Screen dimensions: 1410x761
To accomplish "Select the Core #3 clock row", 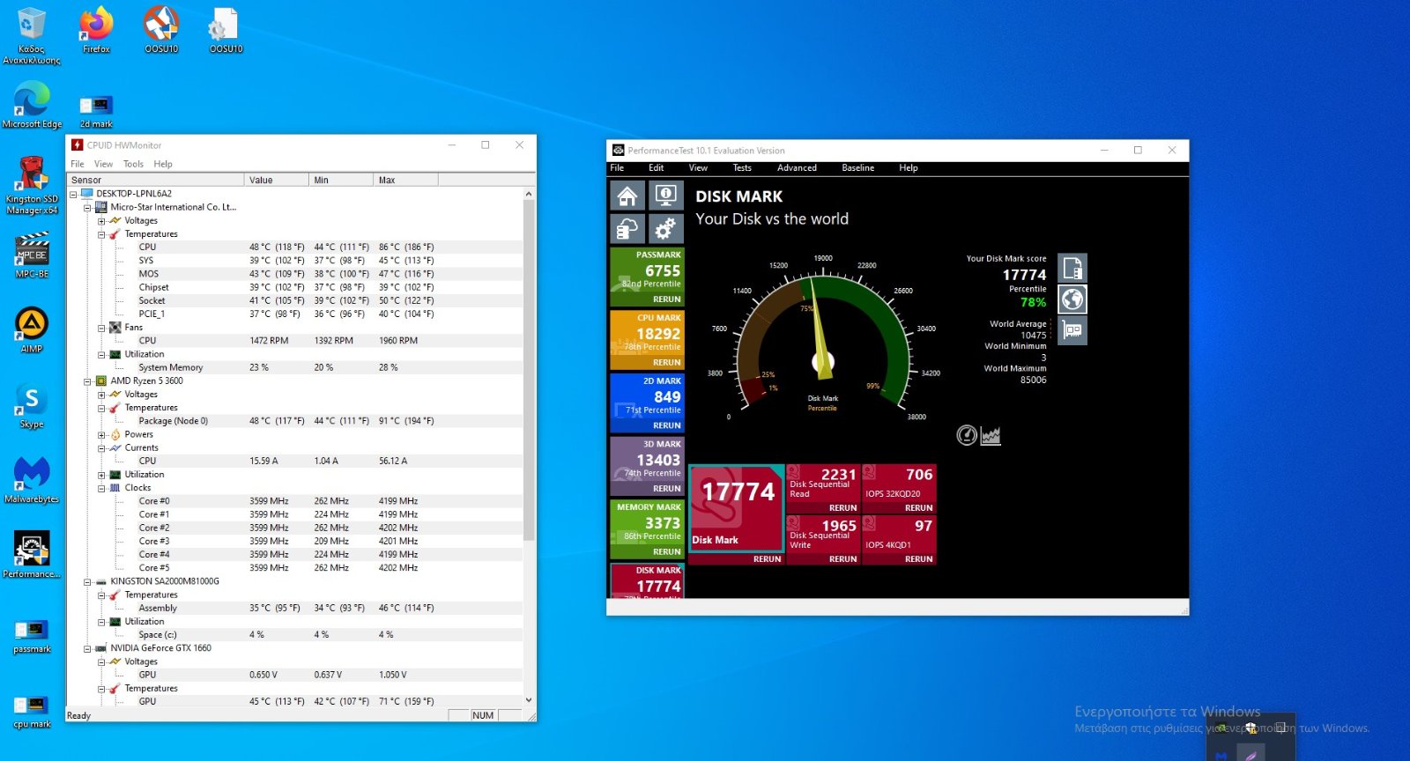I will tap(295, 542).
